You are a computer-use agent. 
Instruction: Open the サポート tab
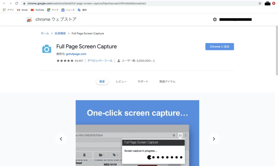[143, 82]
